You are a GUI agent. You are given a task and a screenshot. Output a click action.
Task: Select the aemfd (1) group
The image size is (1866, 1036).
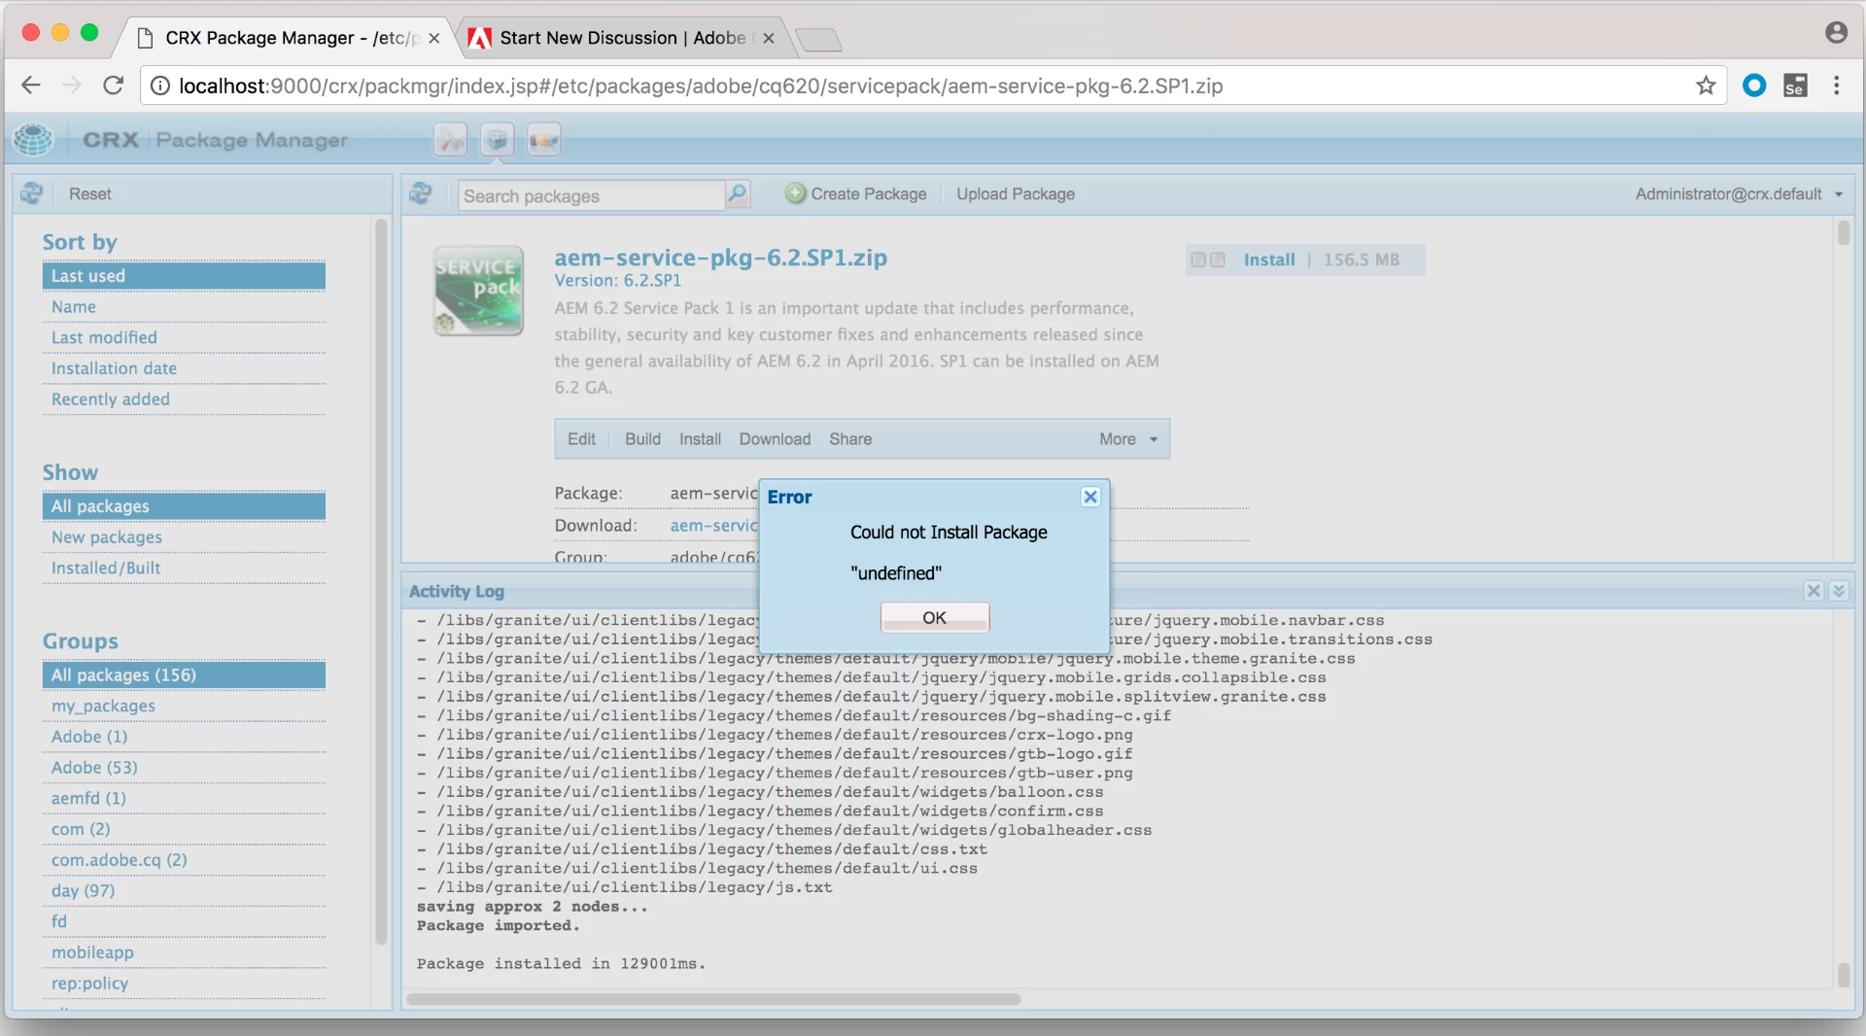pyautogui.click(x=184, y=798)
